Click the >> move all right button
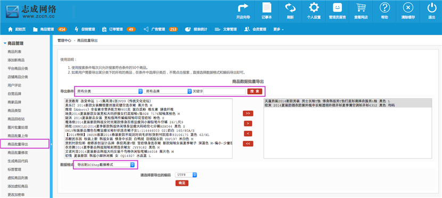Image resolution: width=442 pixels, height=198 pixels. [248, 113]
